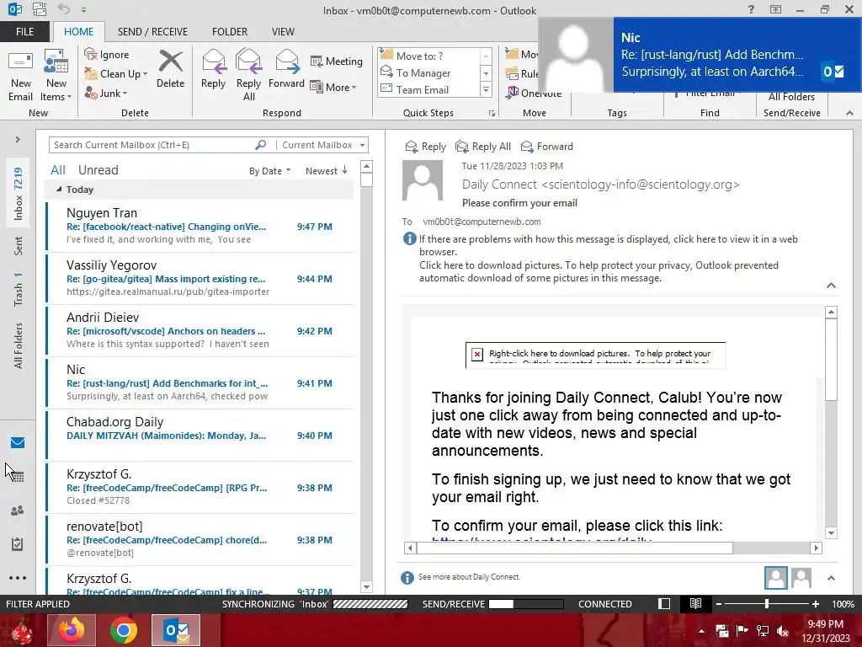This screenshot has width=862, height=647.
Task: Switch to Mail view
Action: click(18, 442)
